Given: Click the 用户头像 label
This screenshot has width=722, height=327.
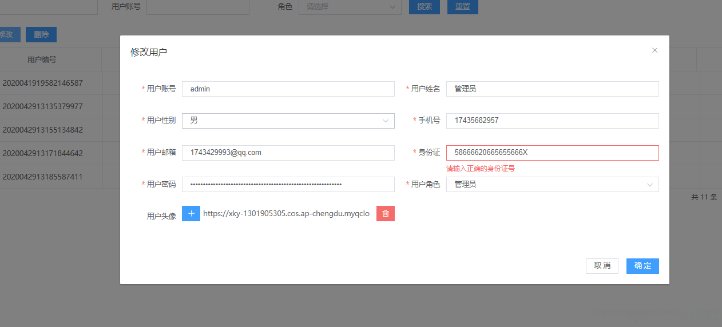Looking at the screenshot, I should (161, 216).
